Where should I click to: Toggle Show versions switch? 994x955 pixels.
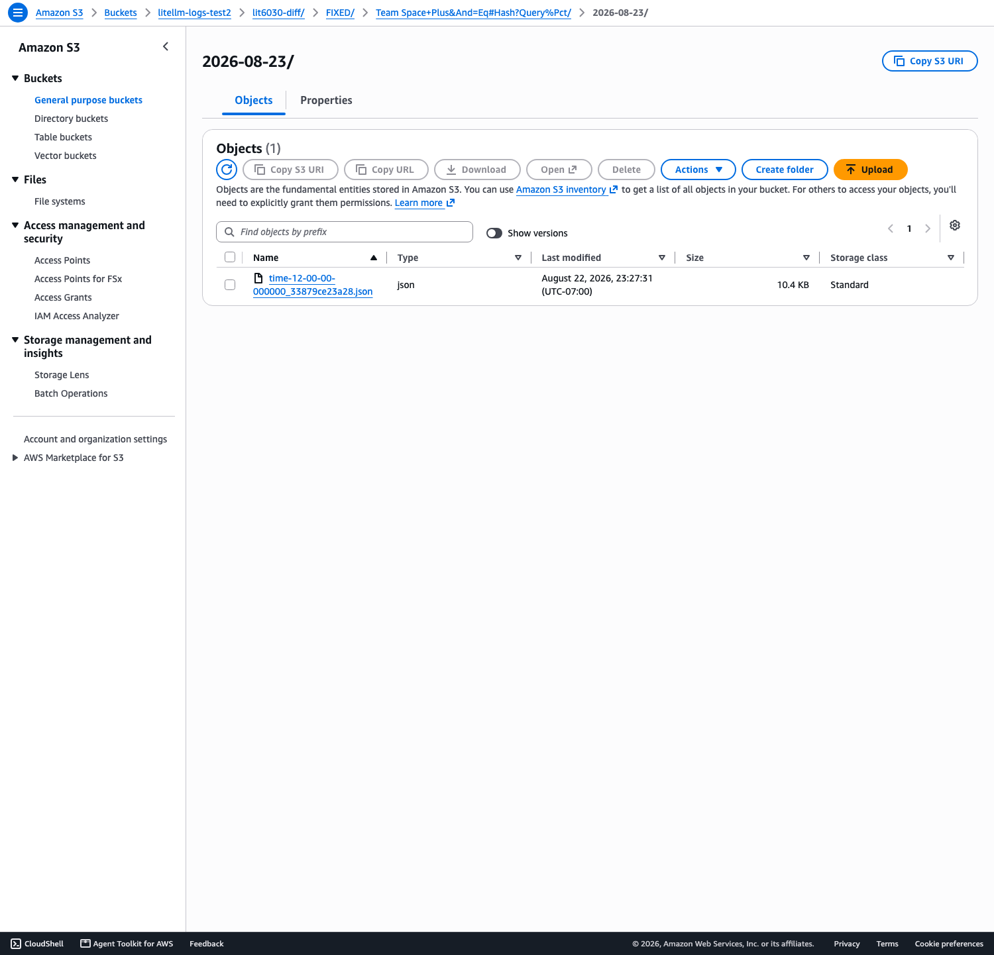[x=494, y=233]
